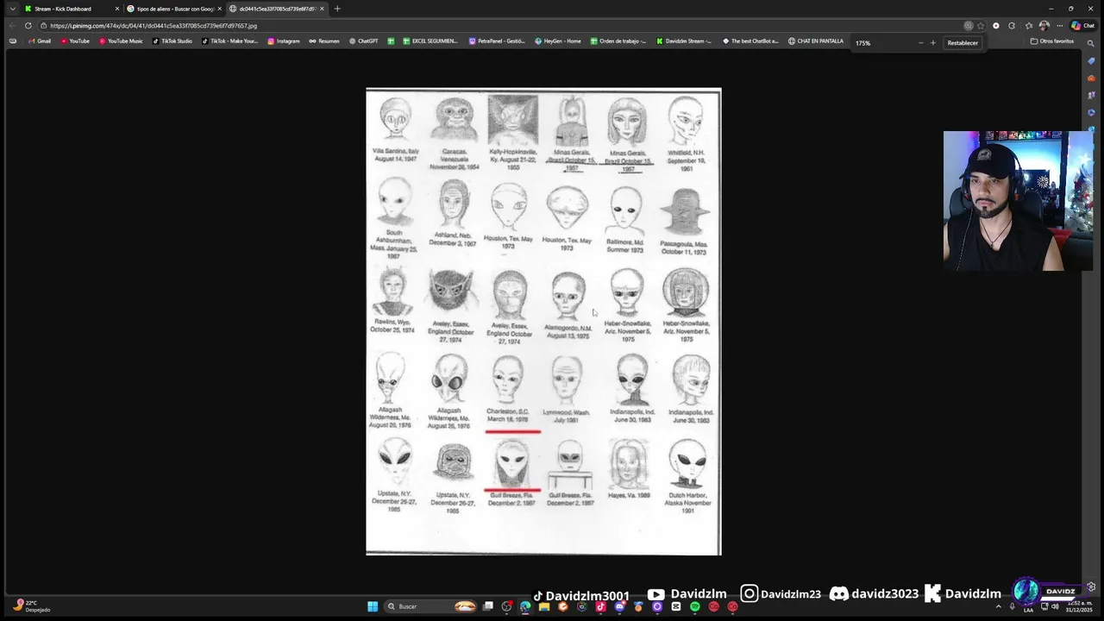This screenshot has height=621, width=1104.
Task: Open the Spotify taskbar icon
Action: pyautogui.click(x=695, y=606)
